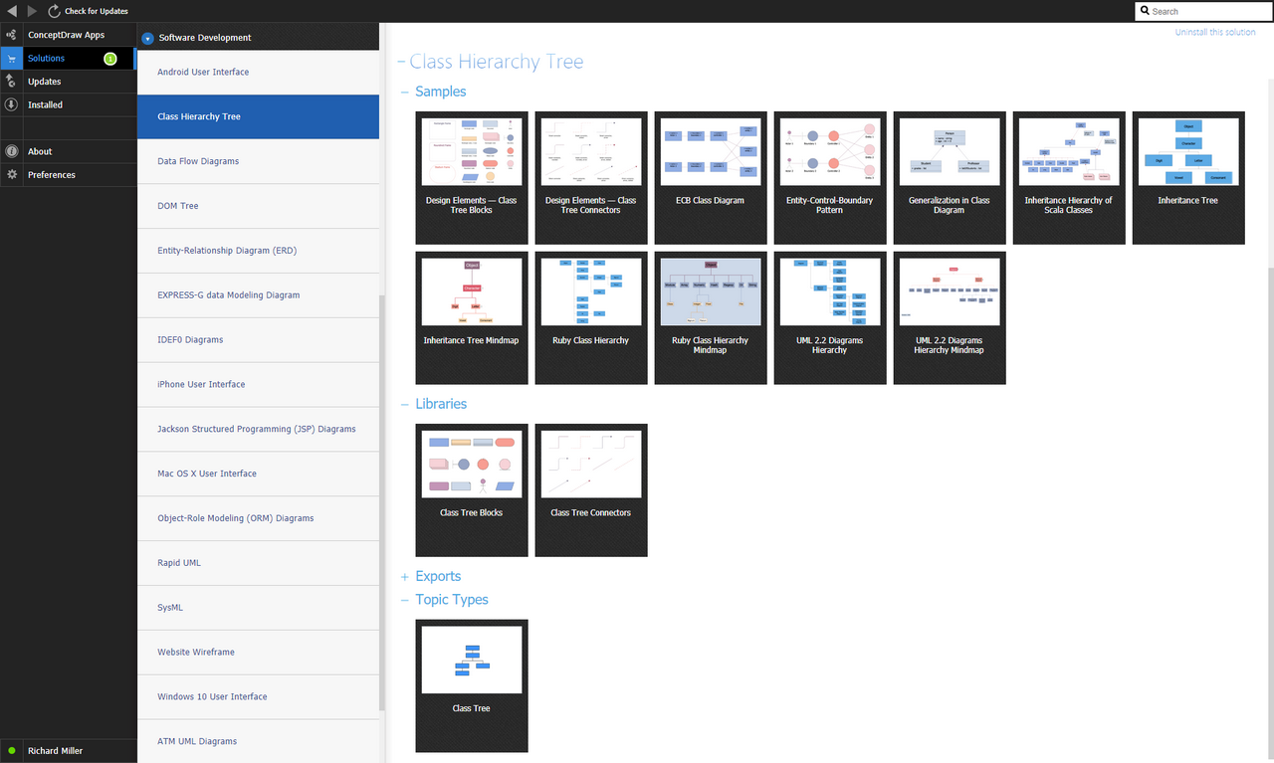Screen dimensions: 1274x763
Task: Click the Richard Miller account name
Action: pyautogui.click(x=55, y=751)
